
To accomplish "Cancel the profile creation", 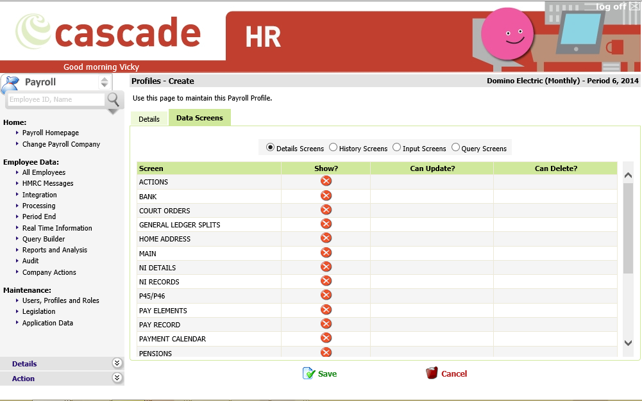I will (446, 373).
